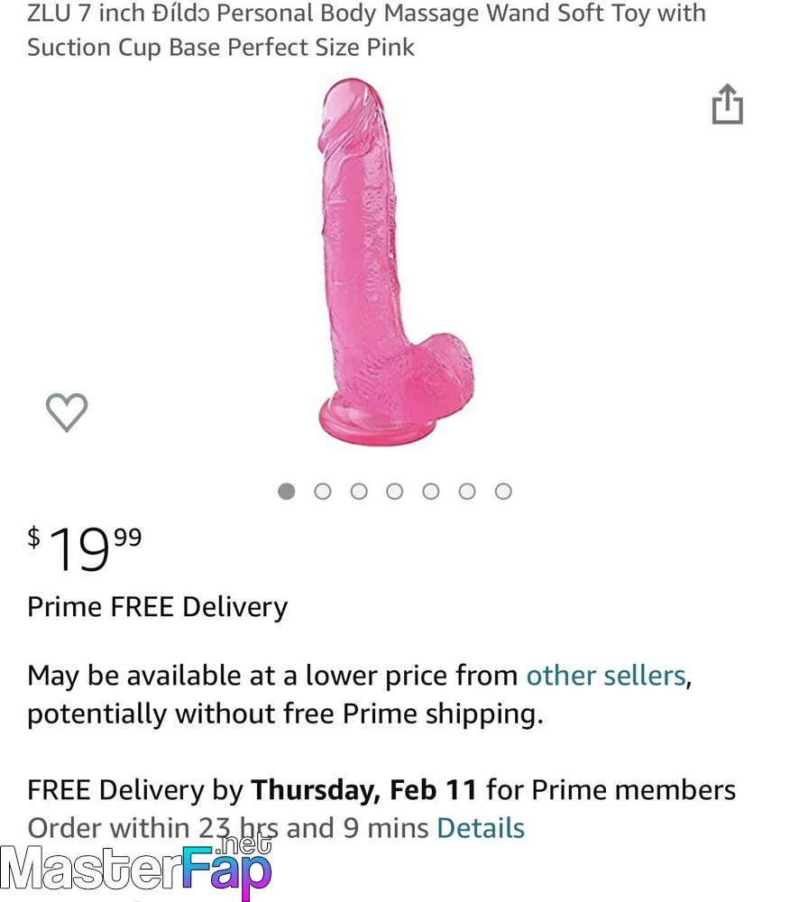790x902 pixels.
Task: Tap the MasterFap.net watermark logo
Action: coord(135,868)
